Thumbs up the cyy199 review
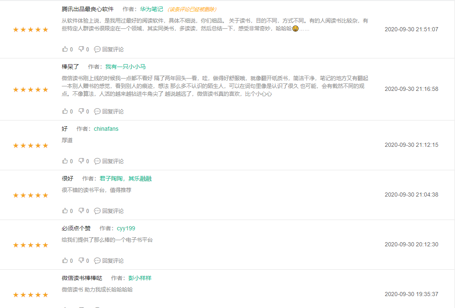Image resolution: width=456 pixels, height=308 pixels. (x=65, y=260)
